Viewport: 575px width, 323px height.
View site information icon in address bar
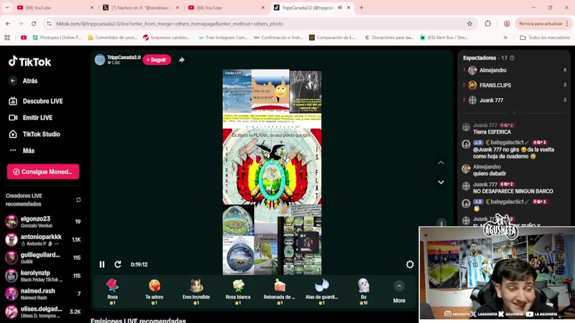[49, 24]
